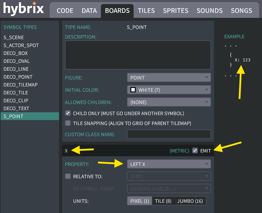Open the PROPERTY dropdown showing LEFT X
Screen dimensions: 262x213
[169, 164]
